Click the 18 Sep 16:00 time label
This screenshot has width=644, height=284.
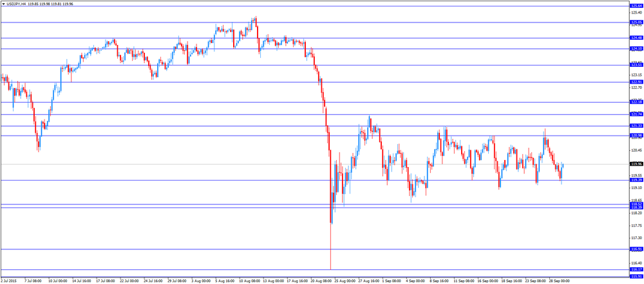(x=511, y=281)
